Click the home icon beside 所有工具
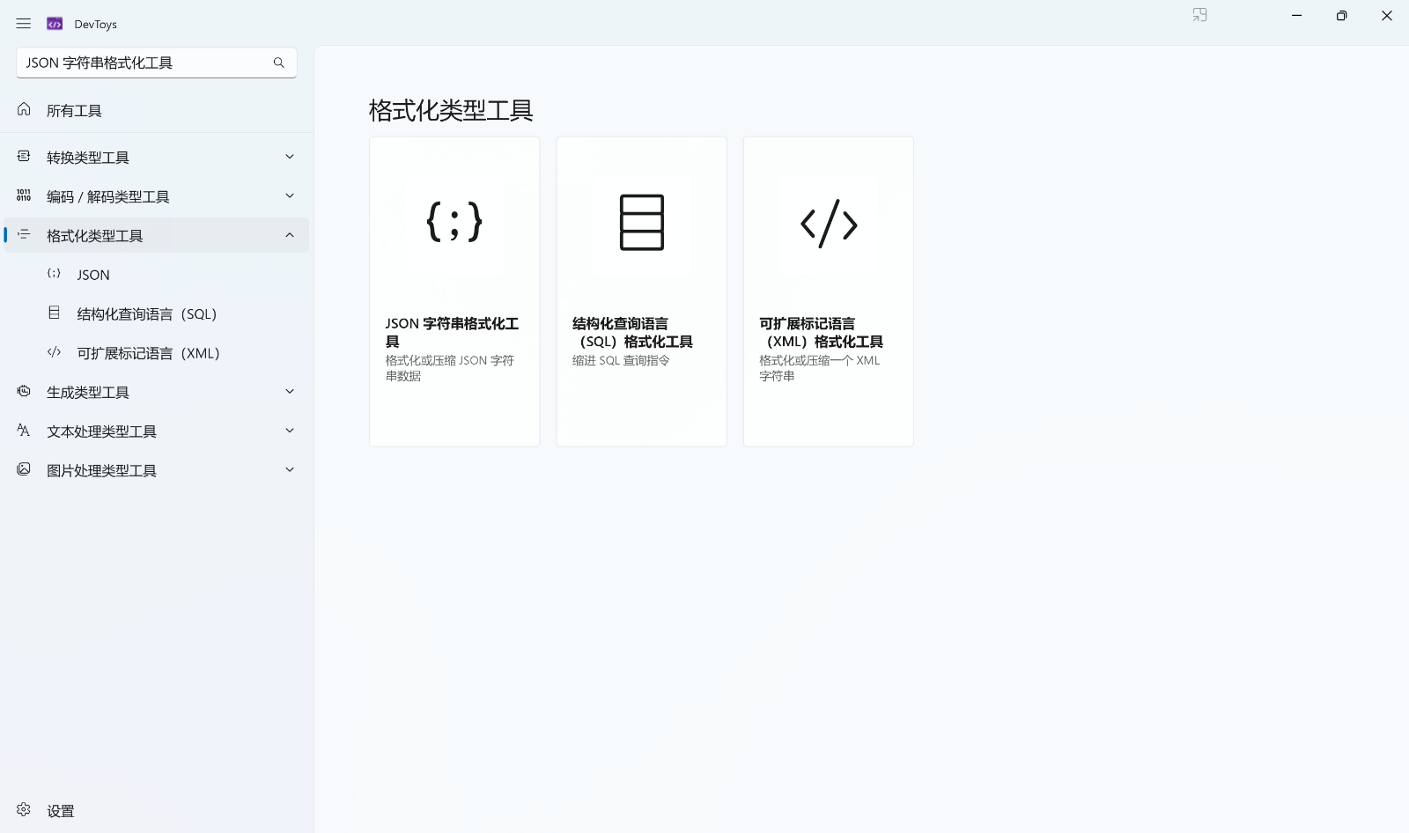This screenshot has height=833, width=1409. tap(24, 109)
